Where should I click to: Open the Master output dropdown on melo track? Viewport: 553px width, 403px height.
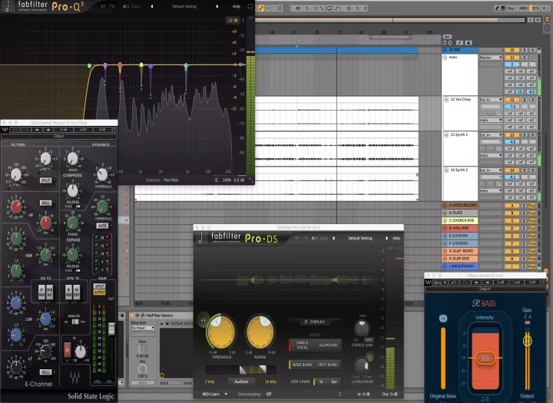tap(490, 58)
